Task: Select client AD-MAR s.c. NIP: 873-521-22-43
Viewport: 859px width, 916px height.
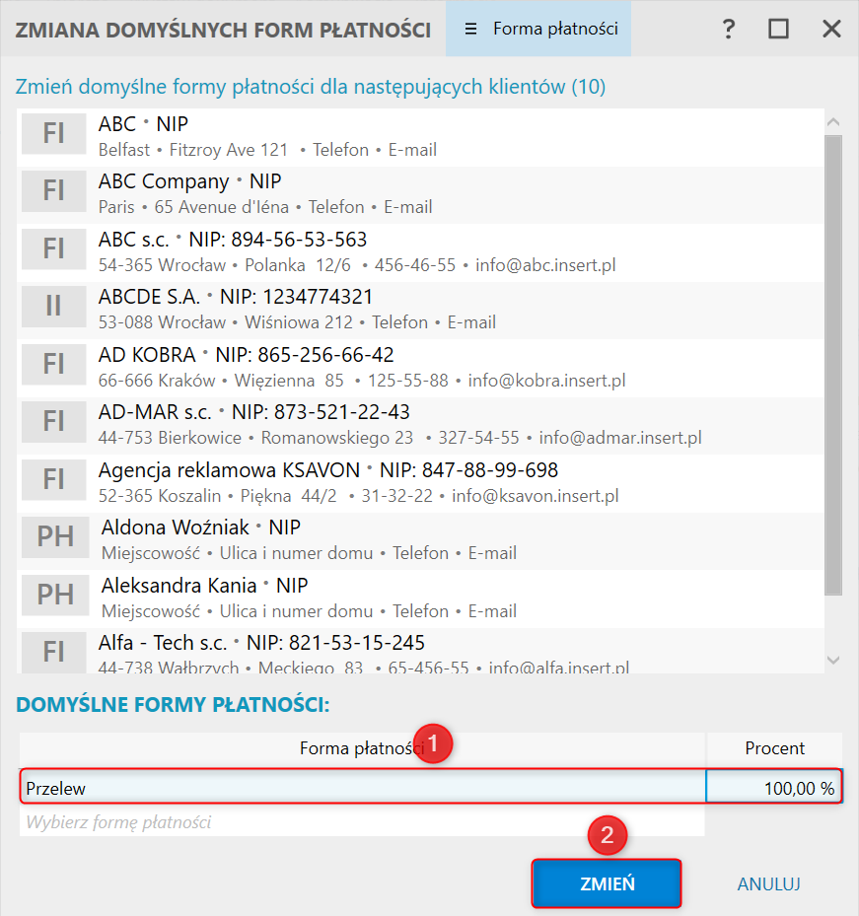Action: (254, 412)
